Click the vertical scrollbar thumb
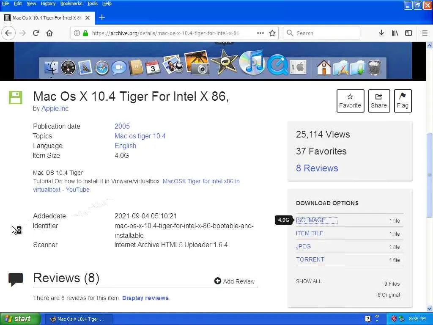 (x=430, y=175)
